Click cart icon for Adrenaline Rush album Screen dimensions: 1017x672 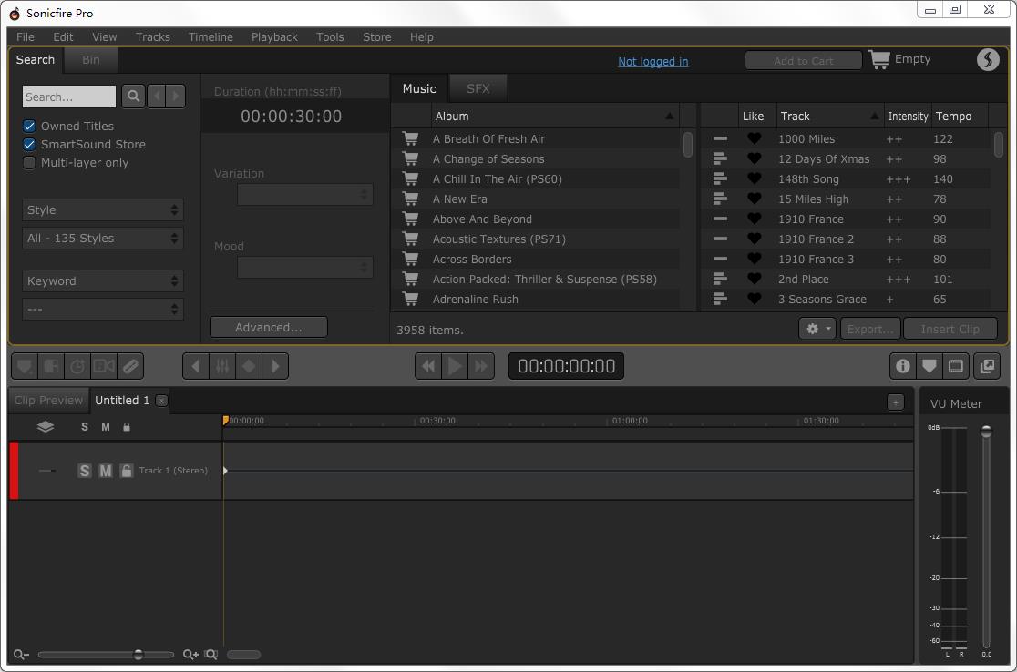point(411,300)
